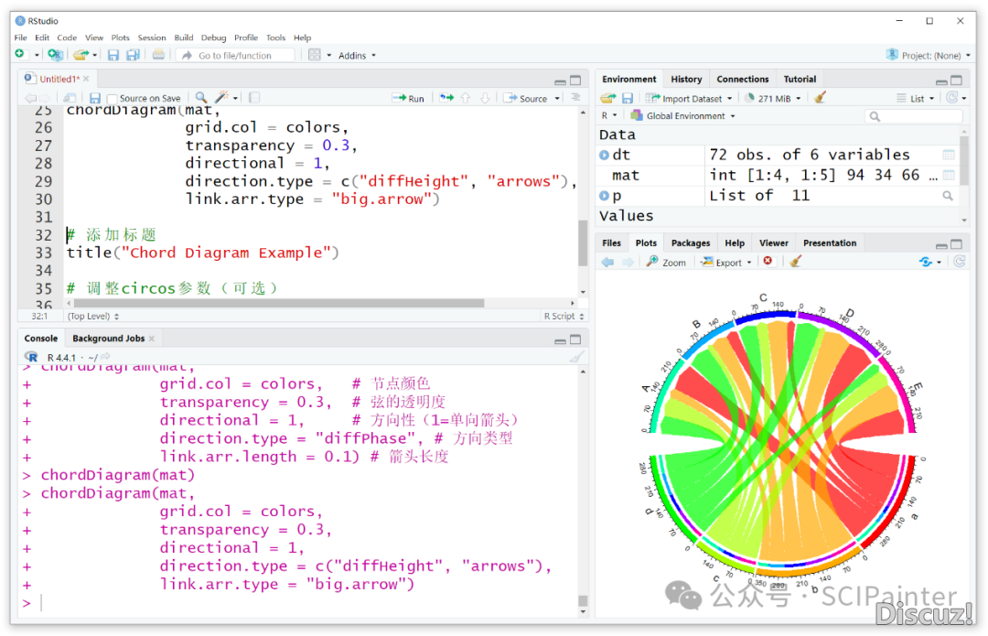Viewport: 988px width, 636px height.
Task: Switch to the History tab
Action: [x=686, y=79]
